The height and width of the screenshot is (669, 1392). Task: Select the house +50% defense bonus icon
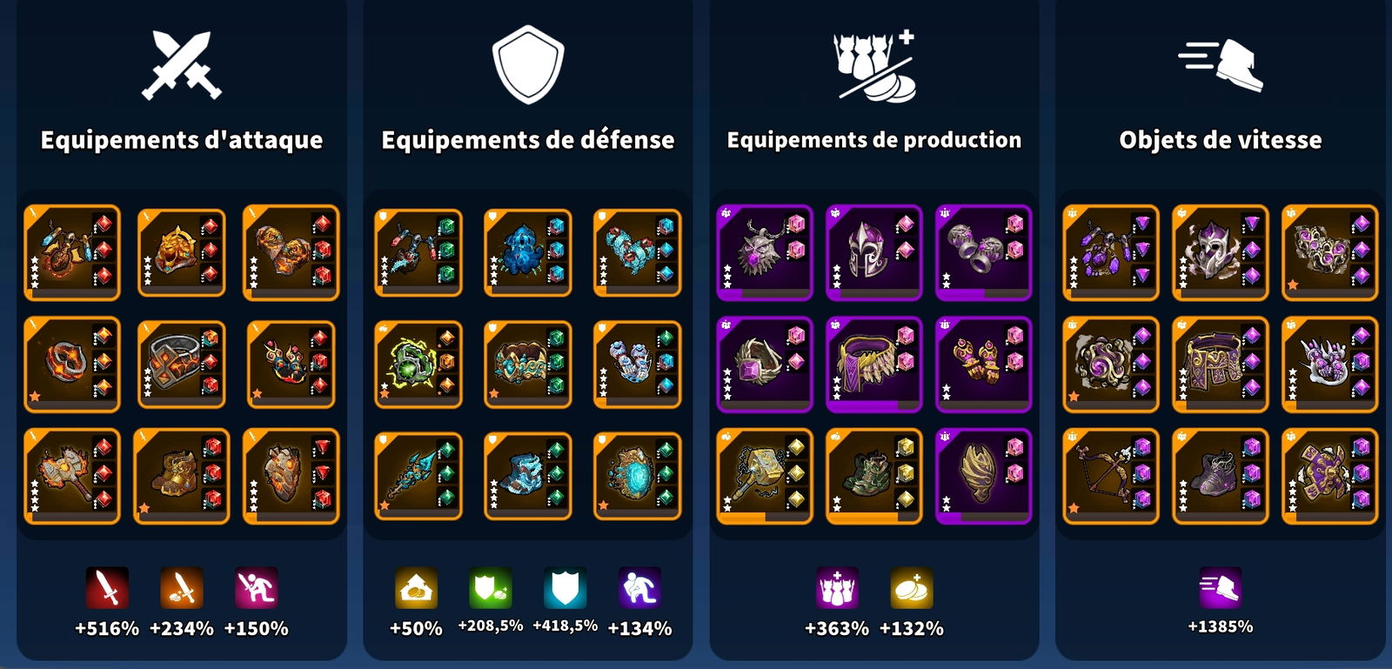point(416,588)
